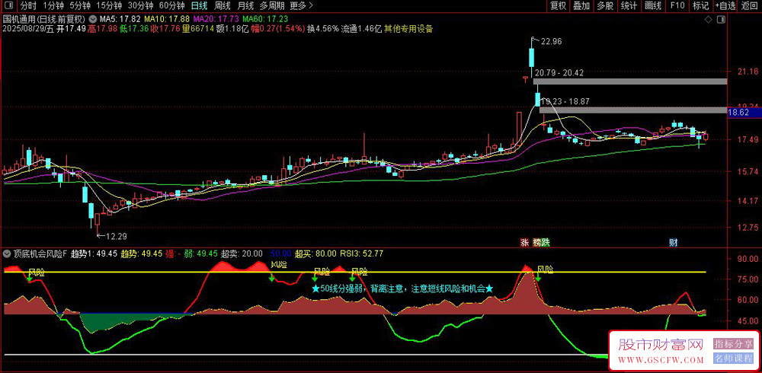Select the 20.79 - 20.42 gap band
This screenshot has height=373, width=762.
630,81
